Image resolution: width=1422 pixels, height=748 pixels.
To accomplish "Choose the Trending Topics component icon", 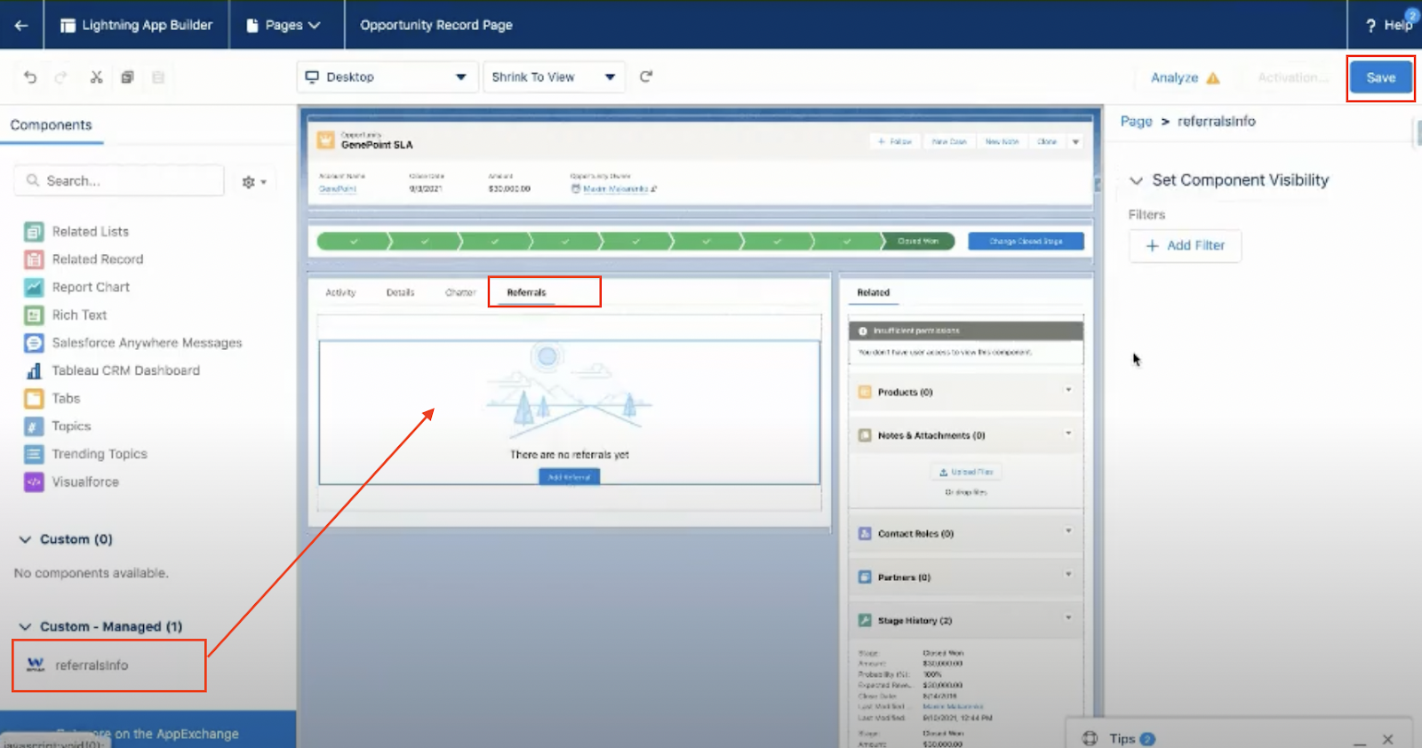I will (34, 454).
